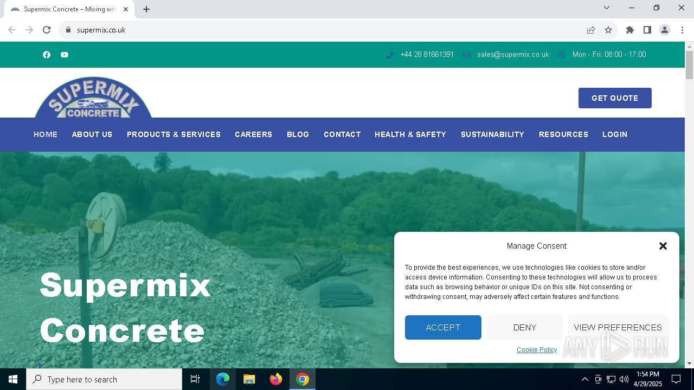Close the Manage Consent dialog

[663, 246]
